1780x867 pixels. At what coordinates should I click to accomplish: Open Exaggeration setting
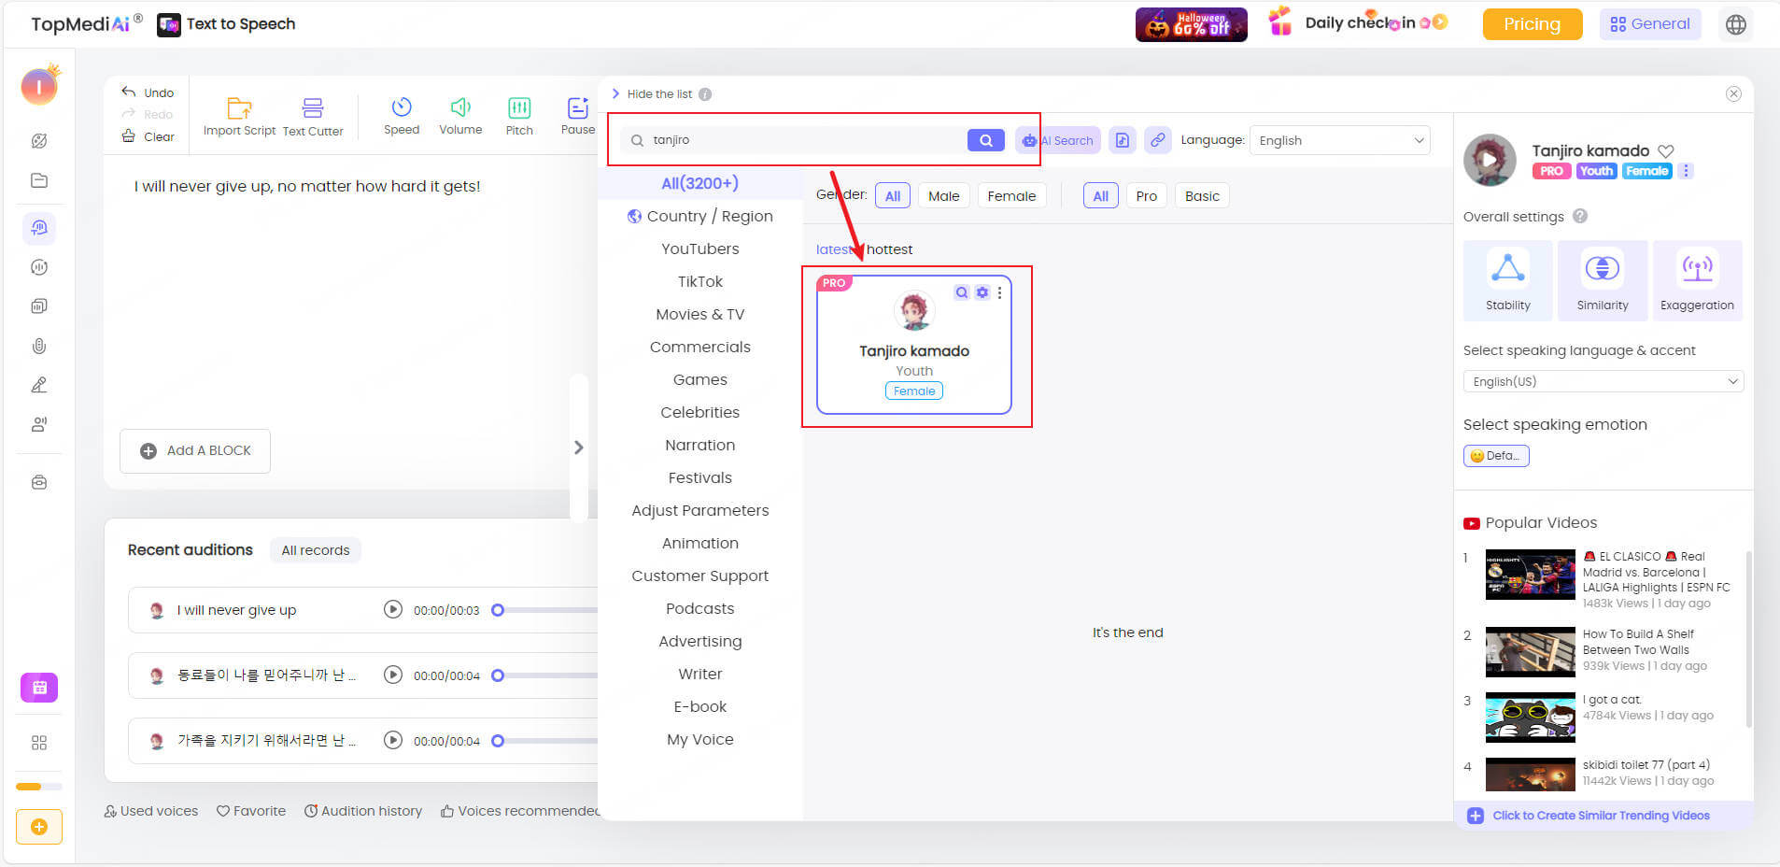pyautogui.click(x=1697, y=280)
